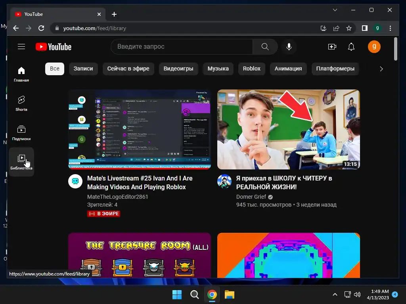The image size is (406, 304).
Task: Bookmark this page with star icon
Action: click(349, 28)
